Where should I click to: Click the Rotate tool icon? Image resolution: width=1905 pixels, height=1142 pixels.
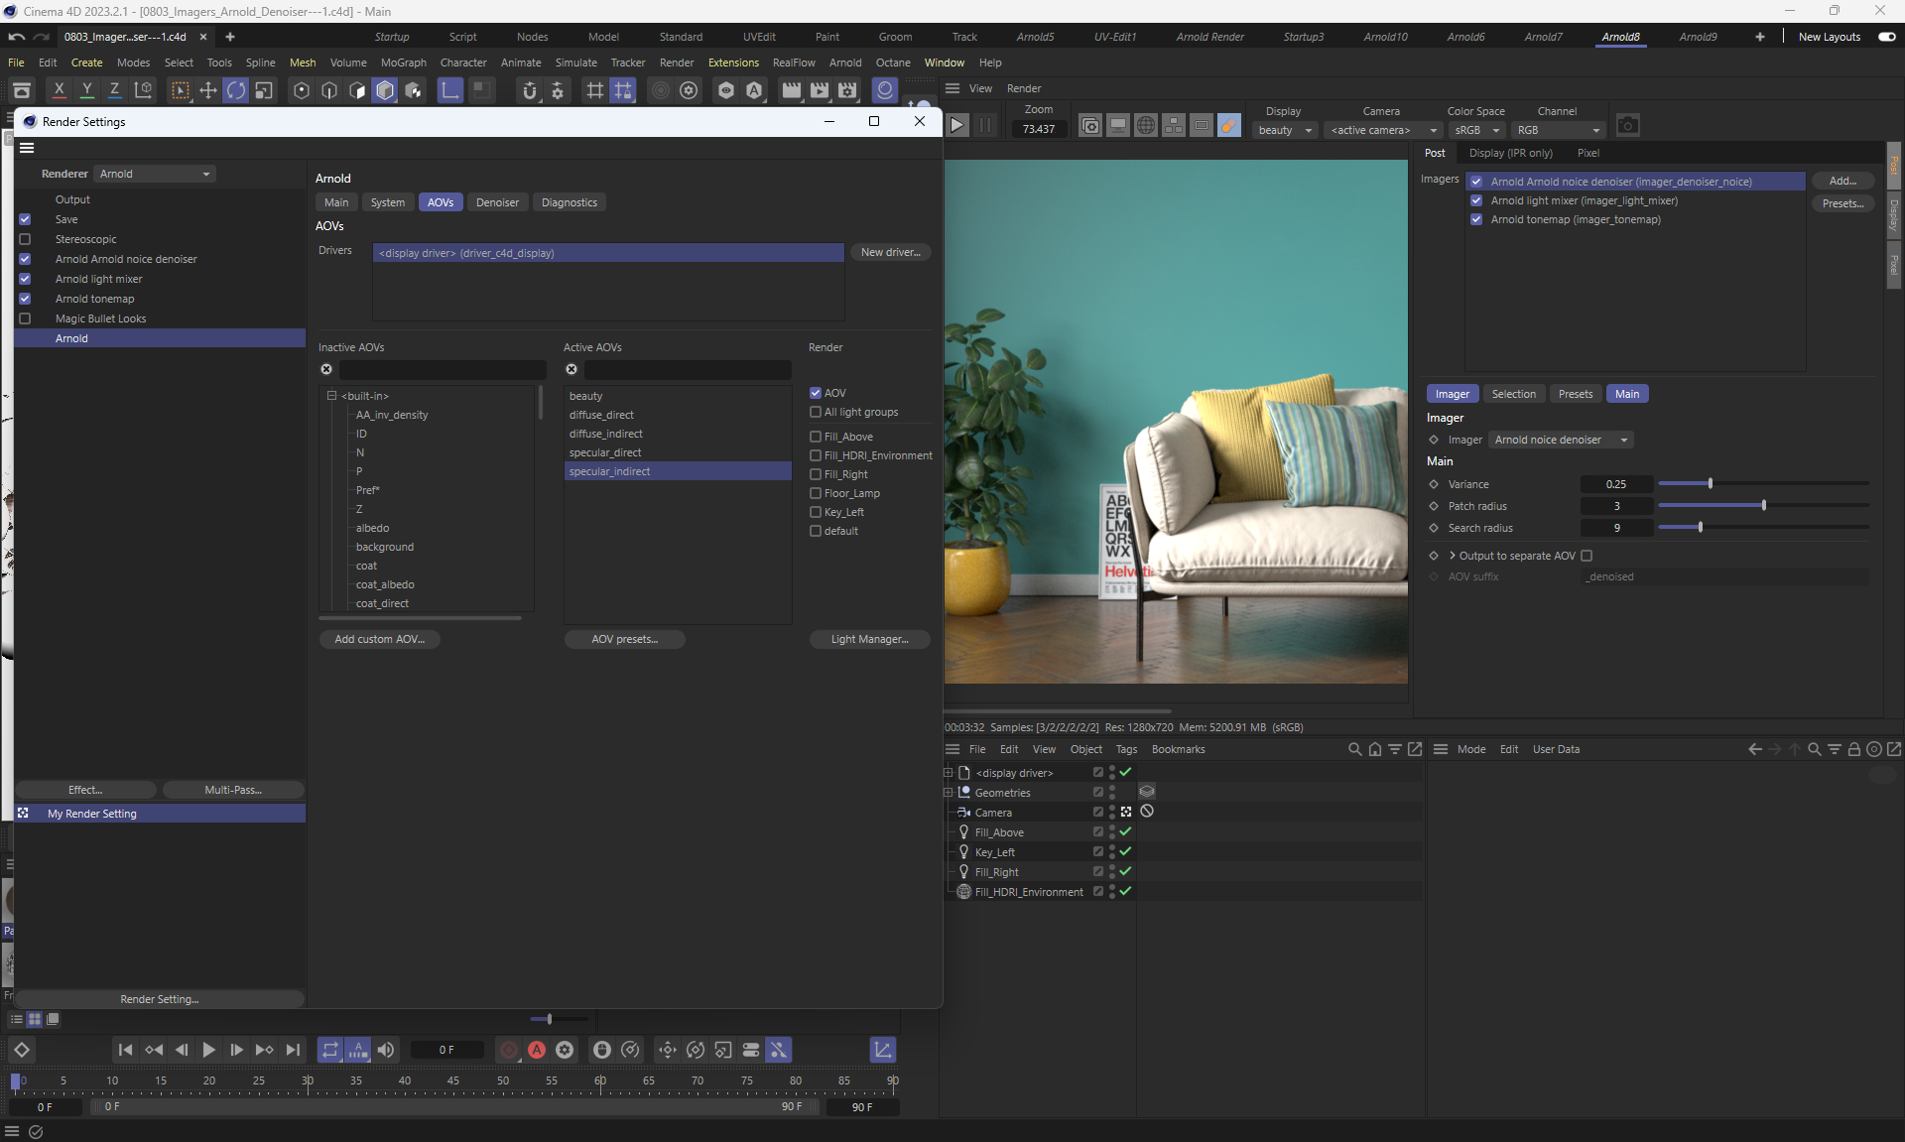click(x=236, y=90)
